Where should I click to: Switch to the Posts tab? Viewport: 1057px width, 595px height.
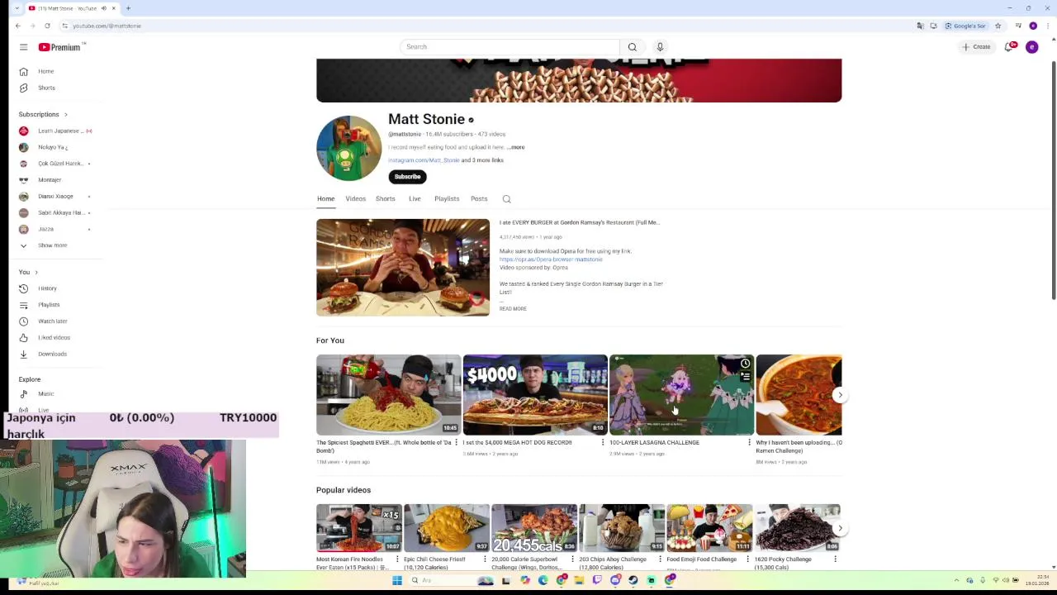(479, 199)
